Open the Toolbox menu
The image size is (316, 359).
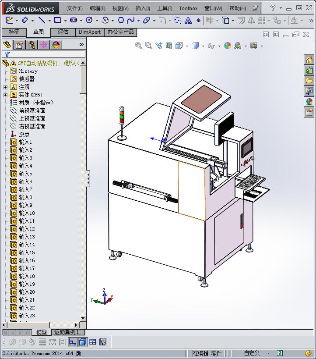coord(188,8)
